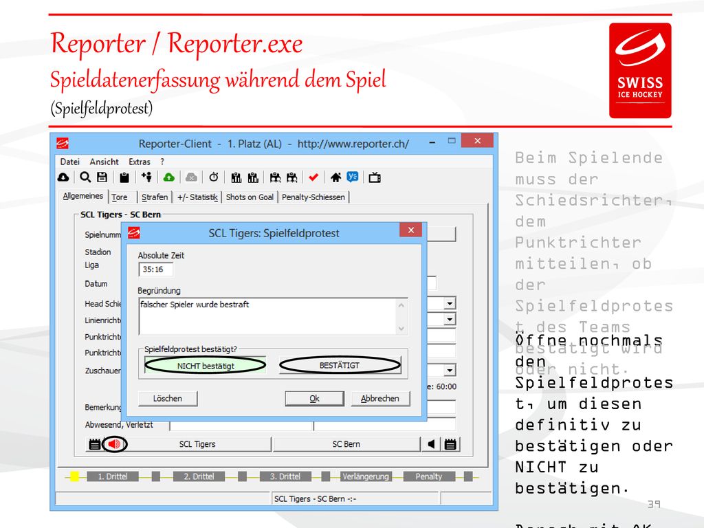Viewport: 704px width, 528px height.
Task: Click the clipboard toolbar icon
Action: (x=124, y=178)
